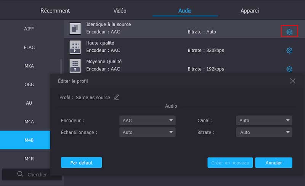305x186 pixels.
Task: Open the Échantillonnage dropdown
Action: pos(147,132)
